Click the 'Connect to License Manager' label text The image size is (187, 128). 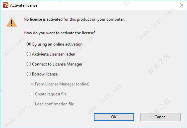(57, 64)
